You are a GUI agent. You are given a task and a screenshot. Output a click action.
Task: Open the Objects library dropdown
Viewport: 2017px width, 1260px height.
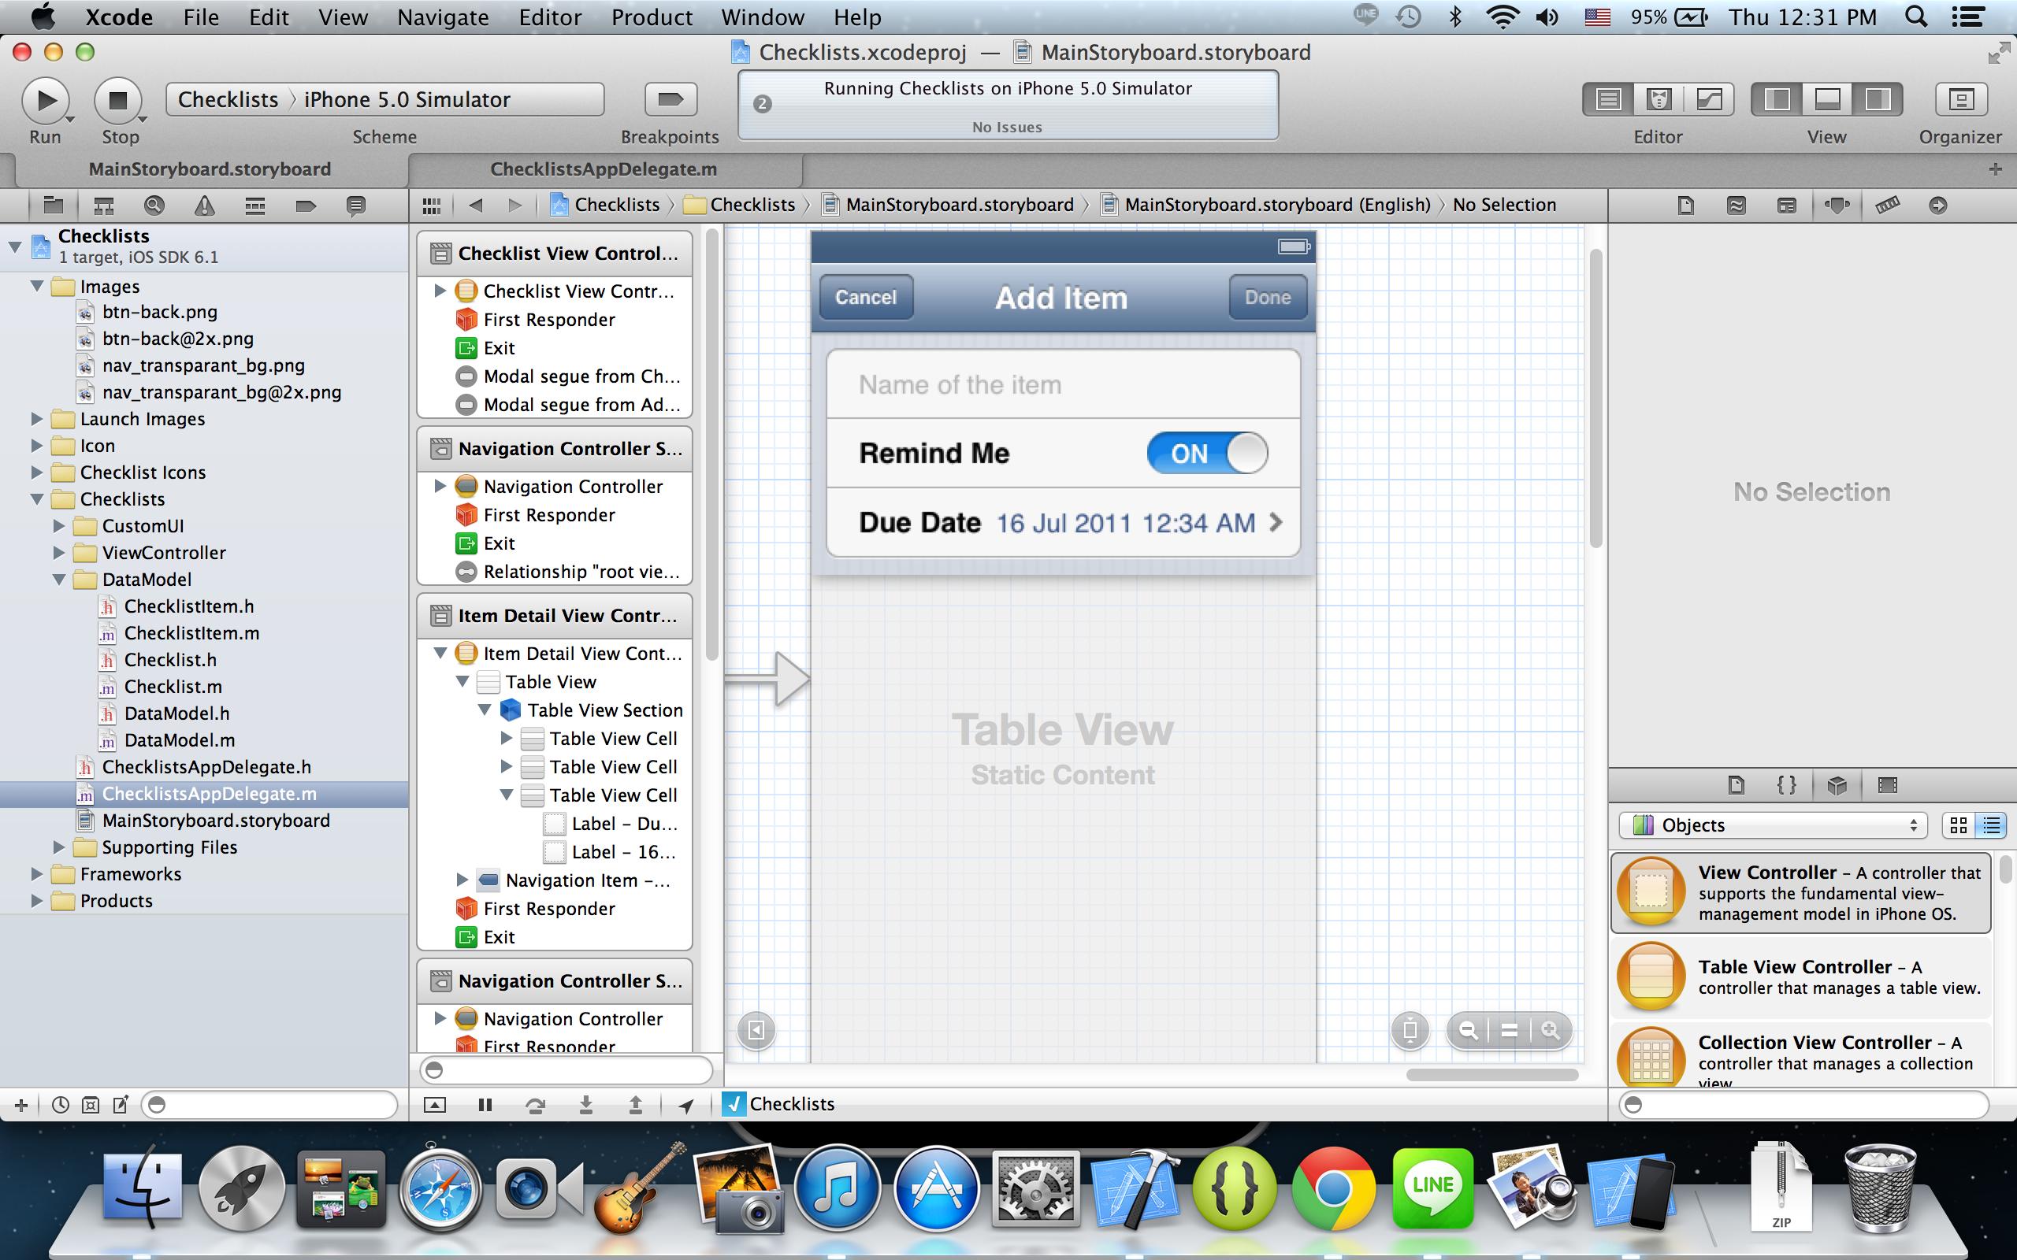tap(1771, 825)
